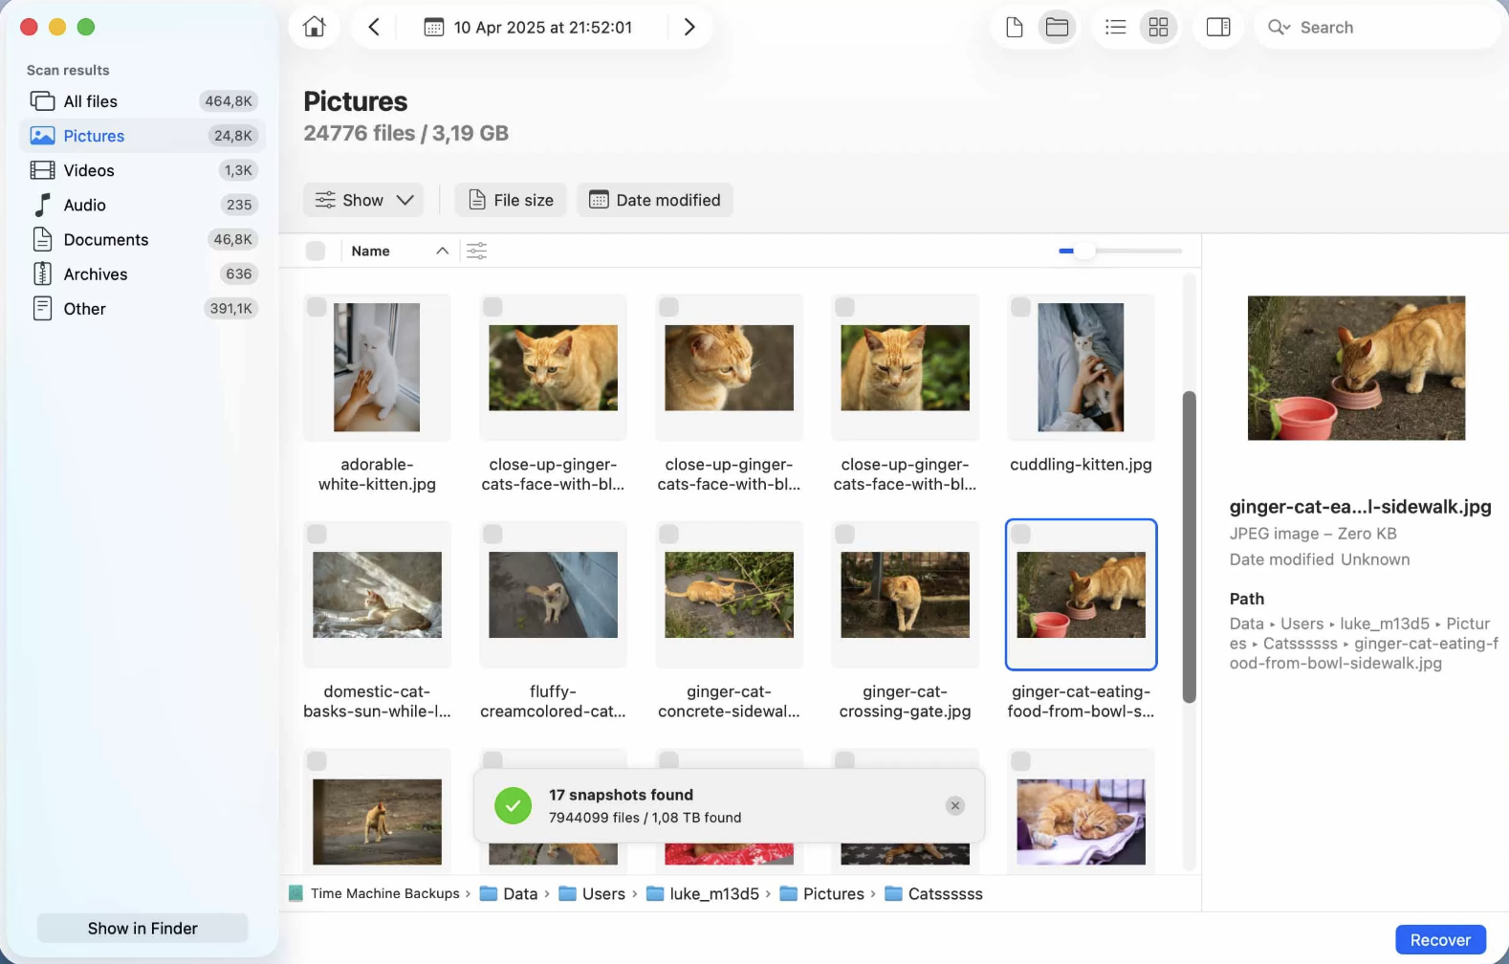The image size is (1509, 964).
Task: Select checkbox for domestic-cat-basks-sun image
Action: (317, 534)
